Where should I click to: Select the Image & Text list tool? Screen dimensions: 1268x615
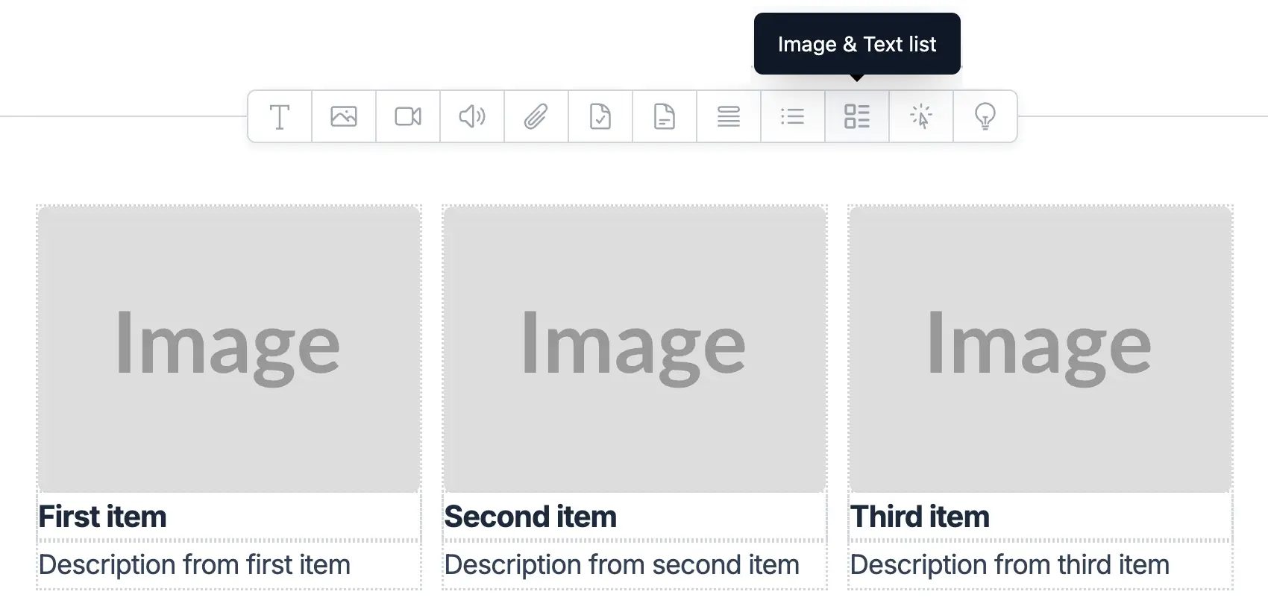(x=856, y=116)
